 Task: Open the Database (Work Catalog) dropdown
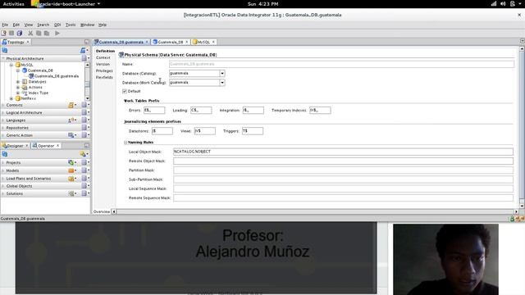coord(222,82)
